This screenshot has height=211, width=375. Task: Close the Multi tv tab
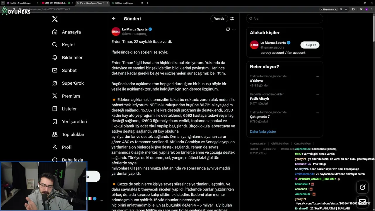(x=37, y=3)
